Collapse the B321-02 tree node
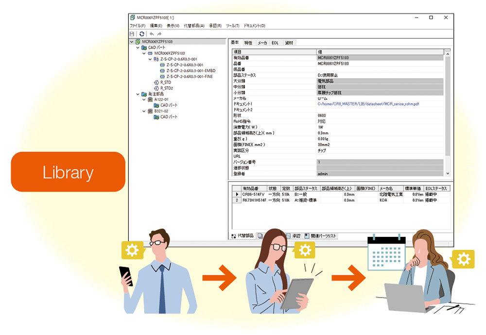Screen dimensions: 486x335 pyautogui.click(x=144, y=111)
